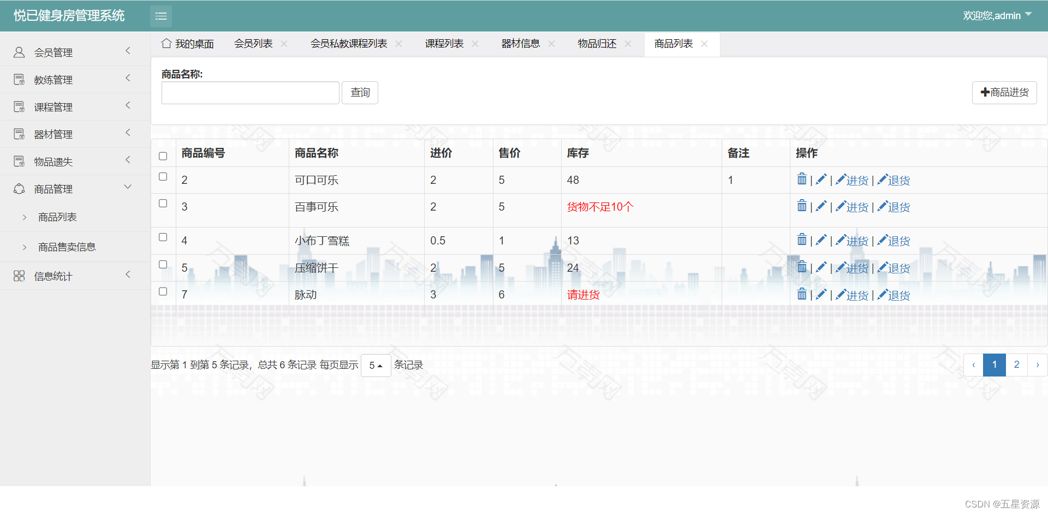Viewport: 1048px width, 514px height.
Task: Click the 会员管理 user icon
Action: click(x=19, y=52)
